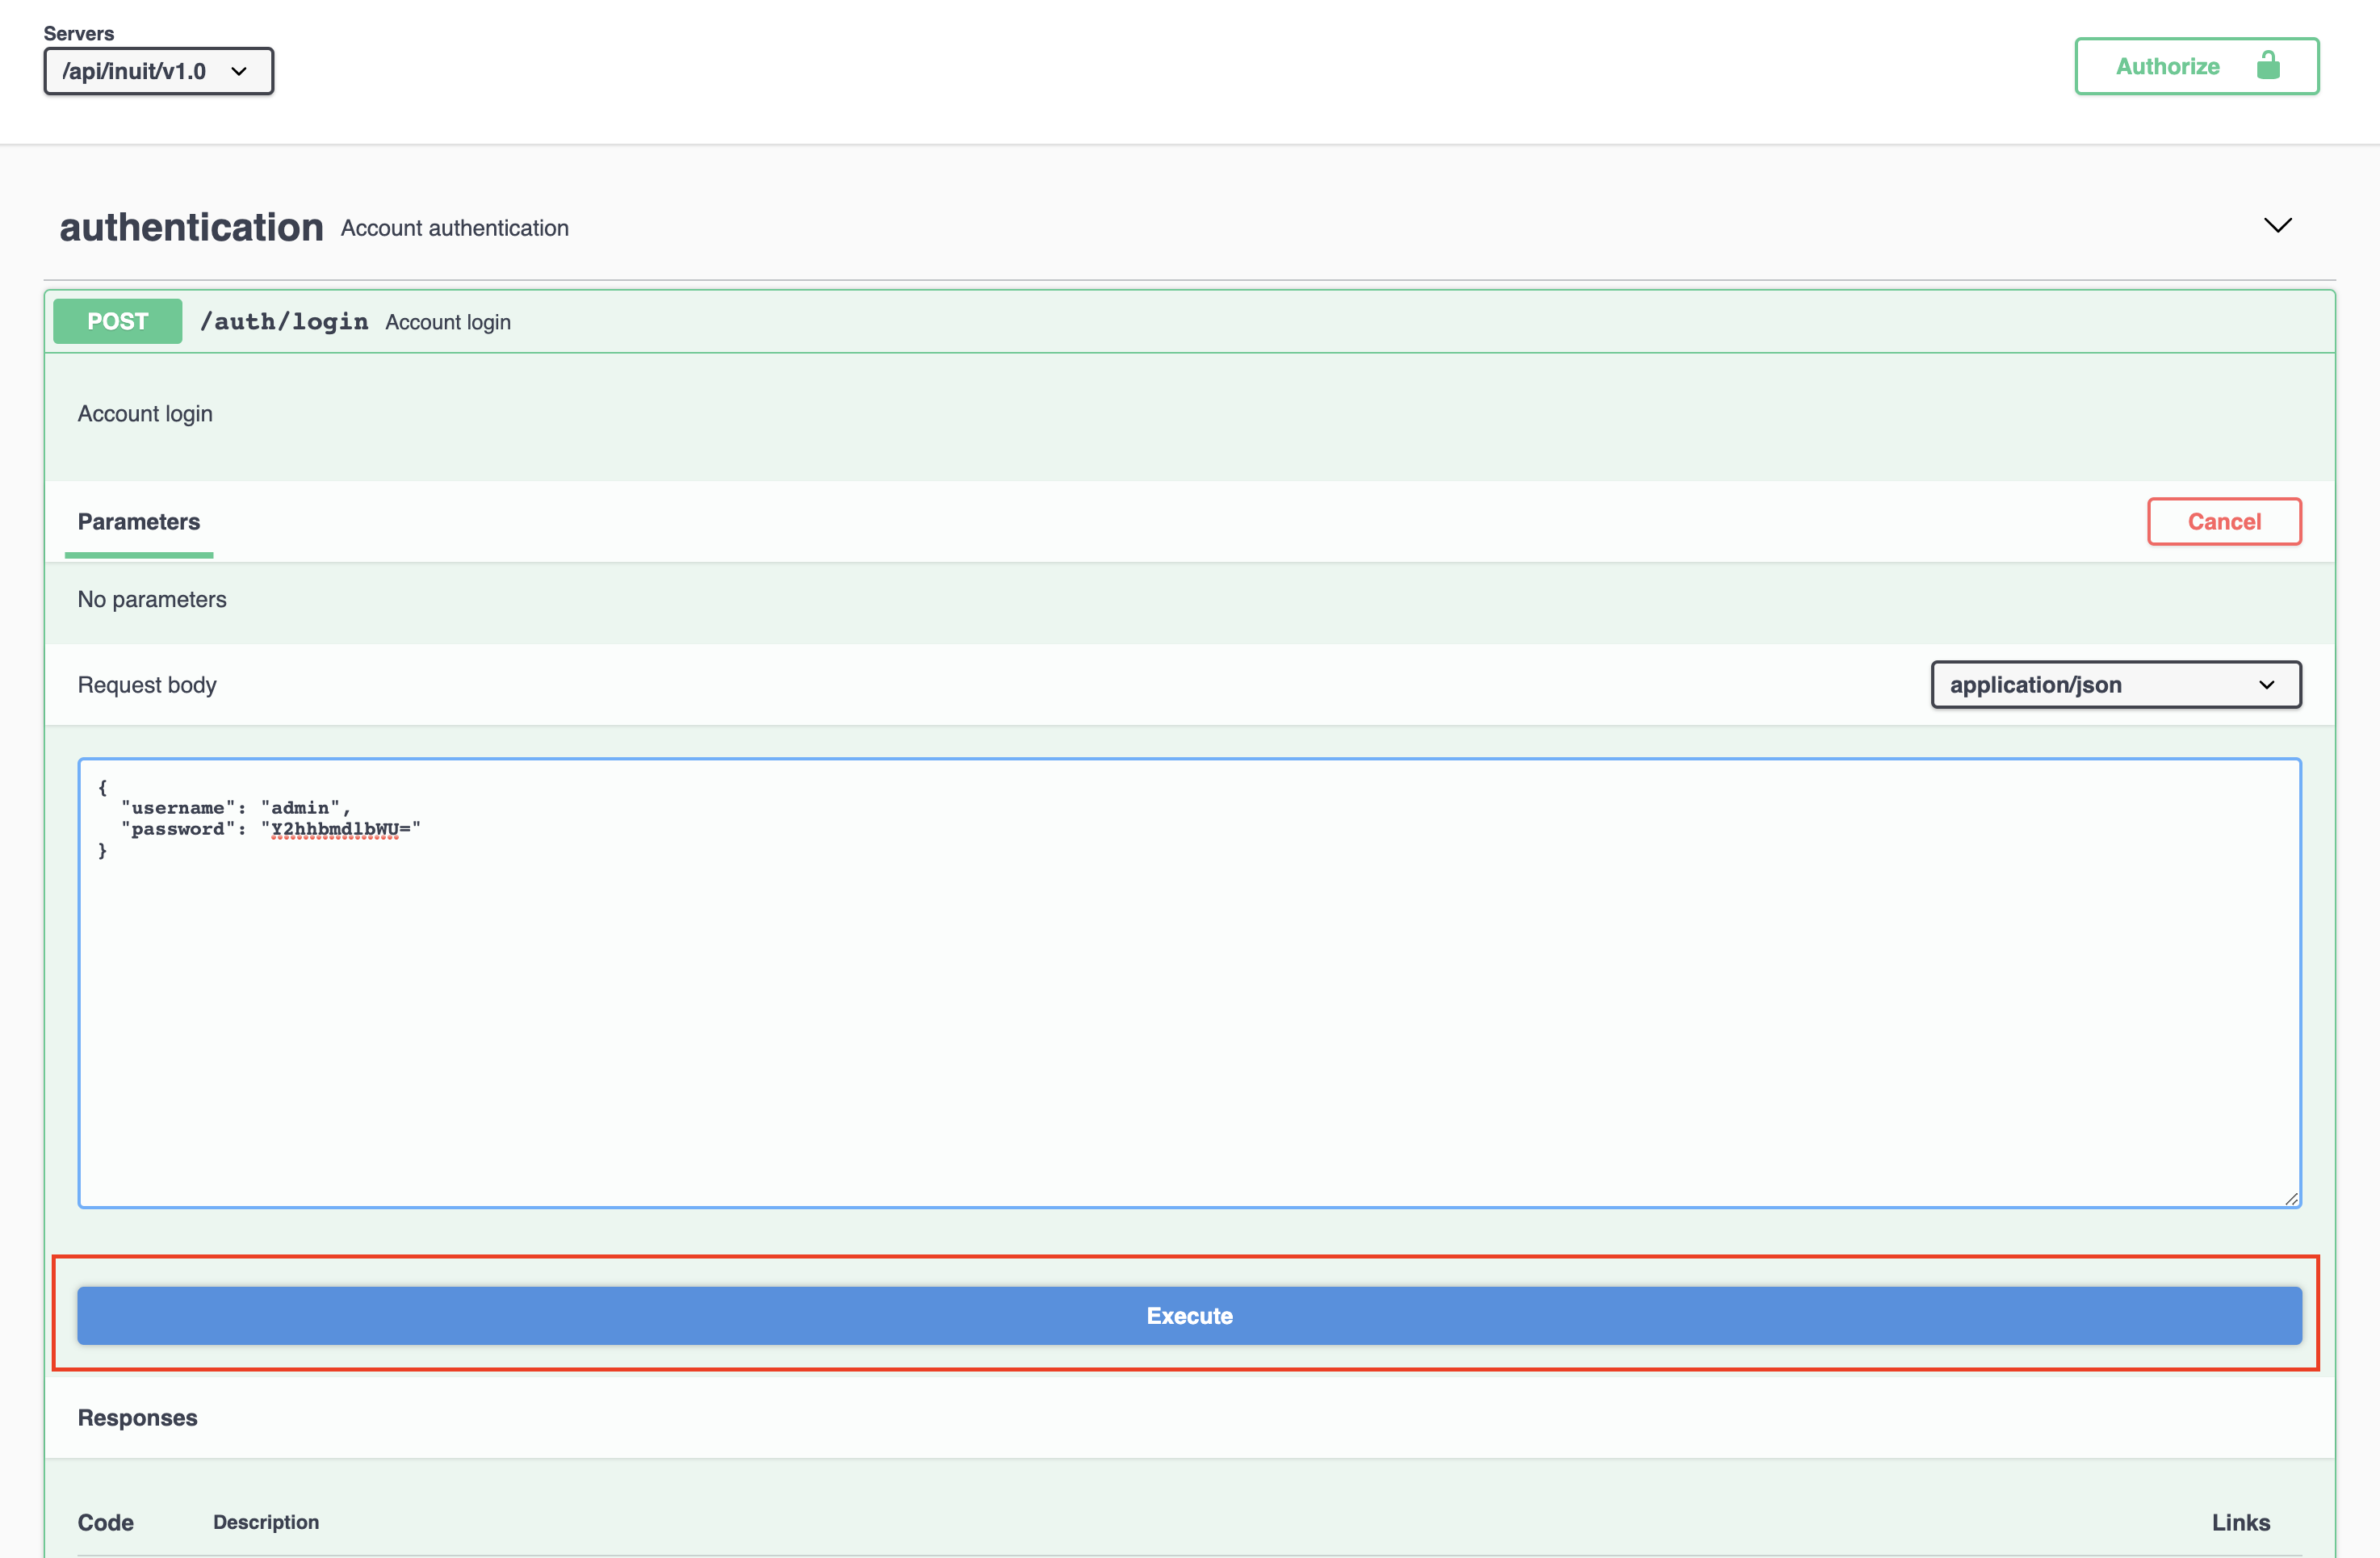
Task: Click the server selector dropdown arrow
Action: (x=240, y=69)
